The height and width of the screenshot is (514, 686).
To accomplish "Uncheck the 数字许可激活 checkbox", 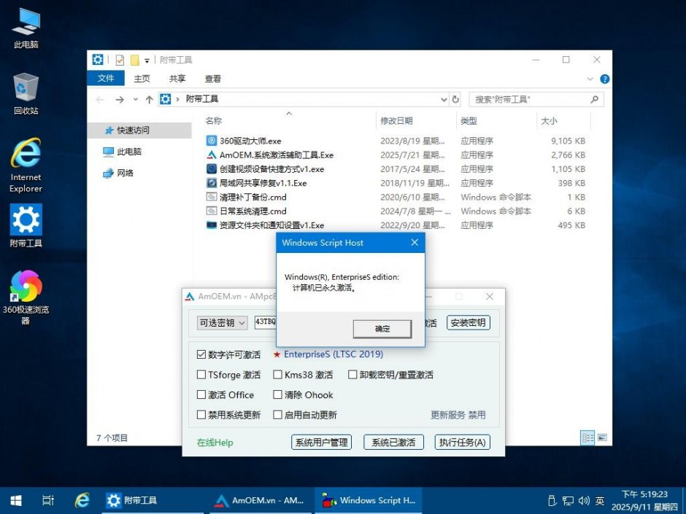I will click(x=201, y=354).
